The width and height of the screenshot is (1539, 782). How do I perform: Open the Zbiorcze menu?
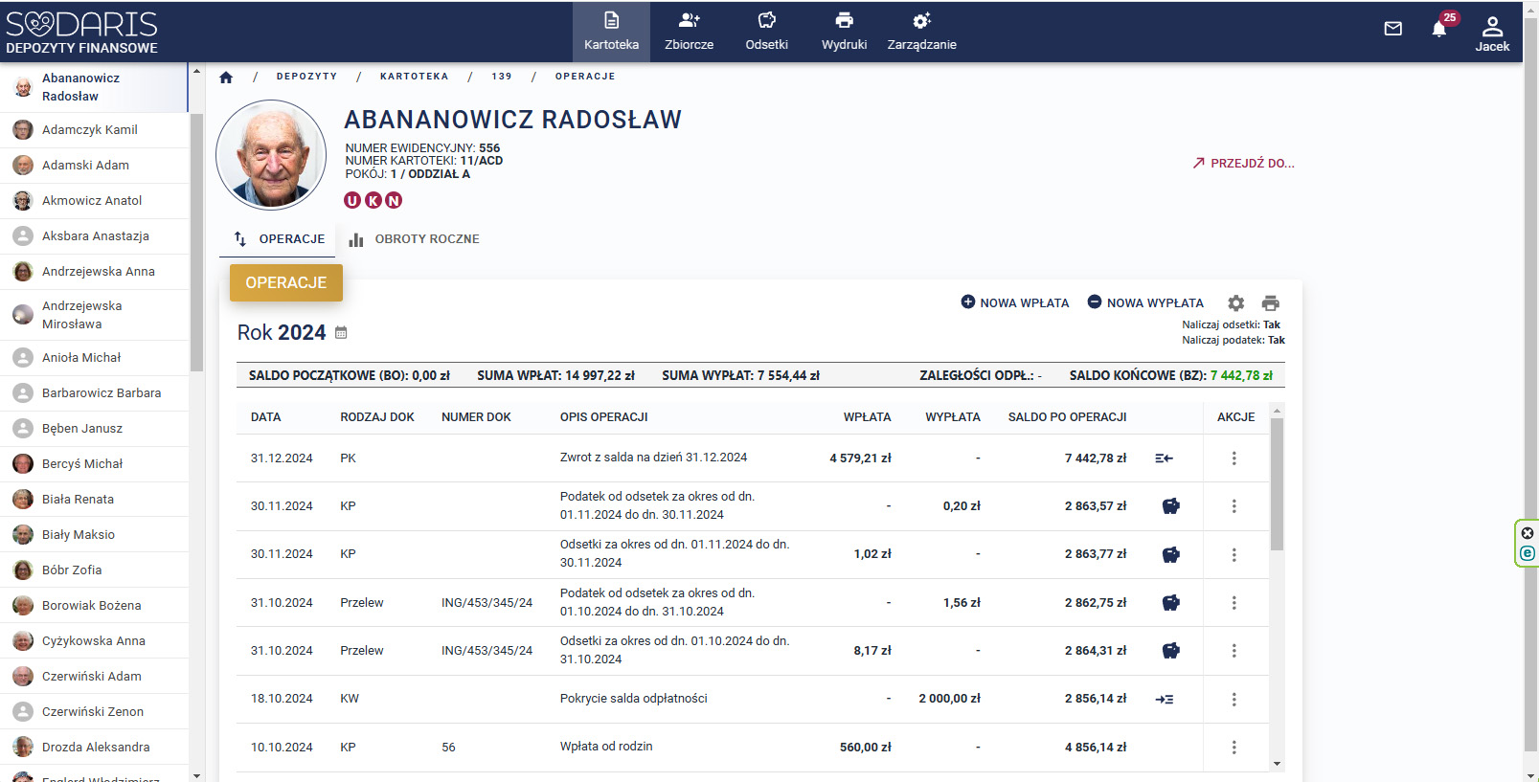point(689,32)
